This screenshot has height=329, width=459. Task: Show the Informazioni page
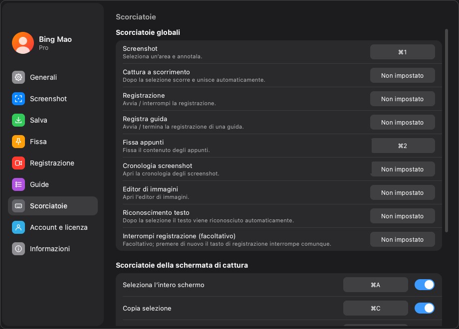pos(53,249)
